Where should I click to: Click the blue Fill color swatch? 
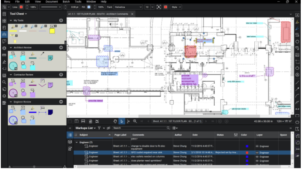[89, 7]
